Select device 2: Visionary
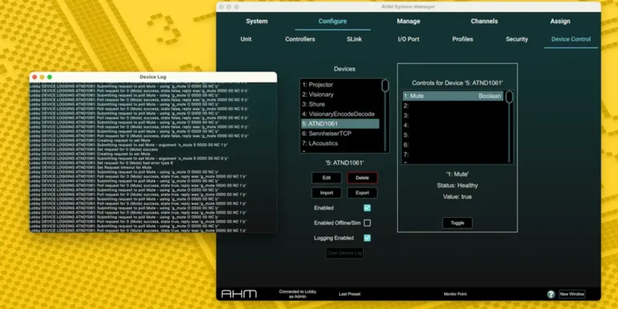This screenshot has width=618, height=309. pos(340,94)
